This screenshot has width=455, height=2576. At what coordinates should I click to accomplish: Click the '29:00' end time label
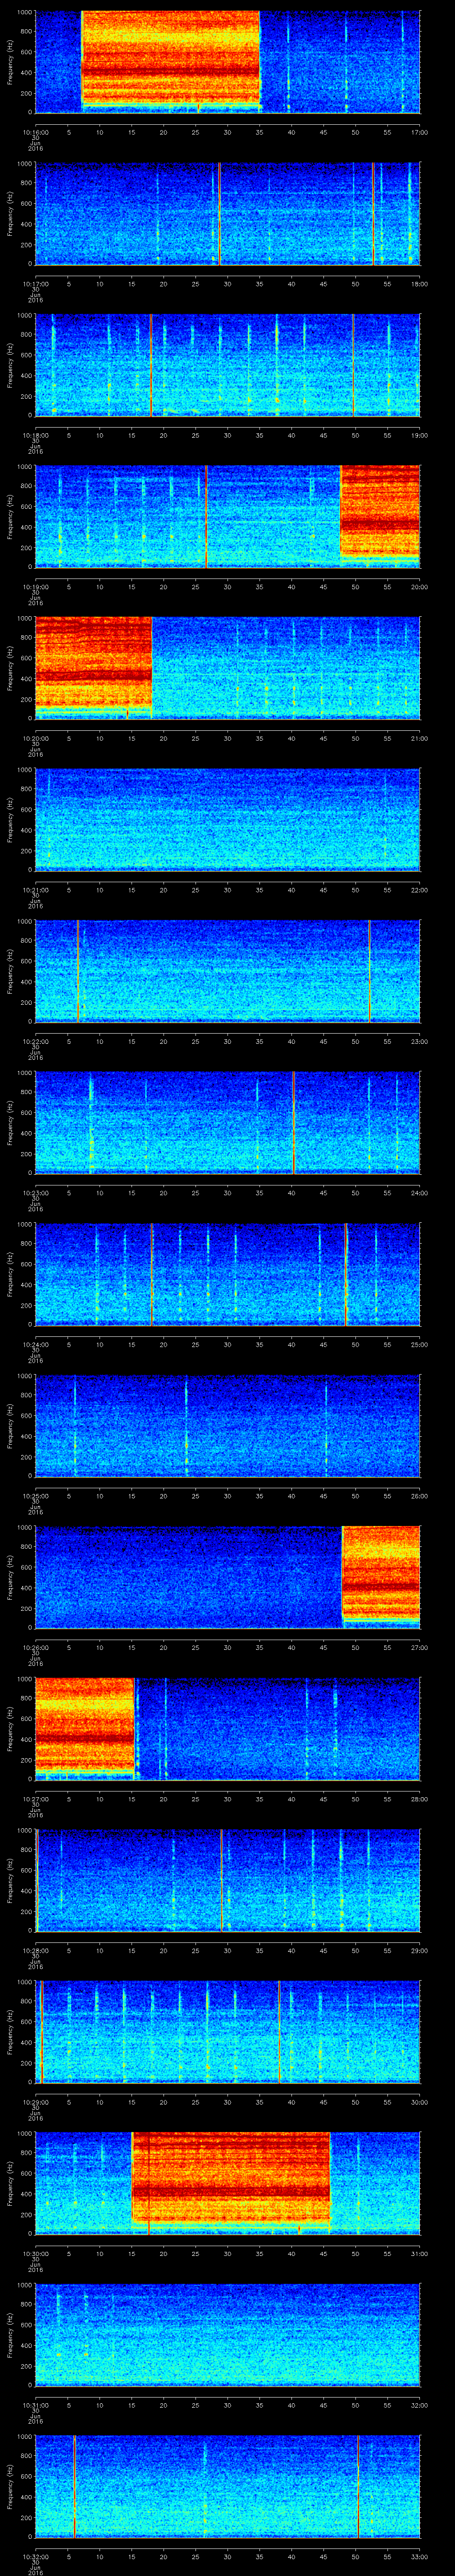[419, 1950]
